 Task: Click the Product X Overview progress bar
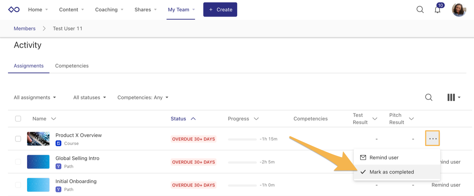tap(242, 139)
